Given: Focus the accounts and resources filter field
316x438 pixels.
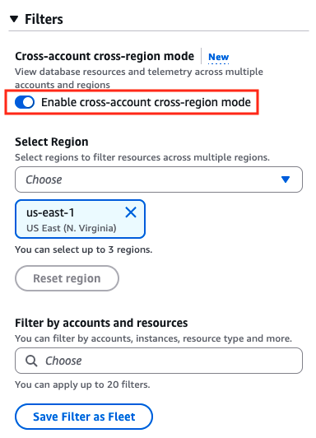Looking at the screenshot, I should point(159,361).
